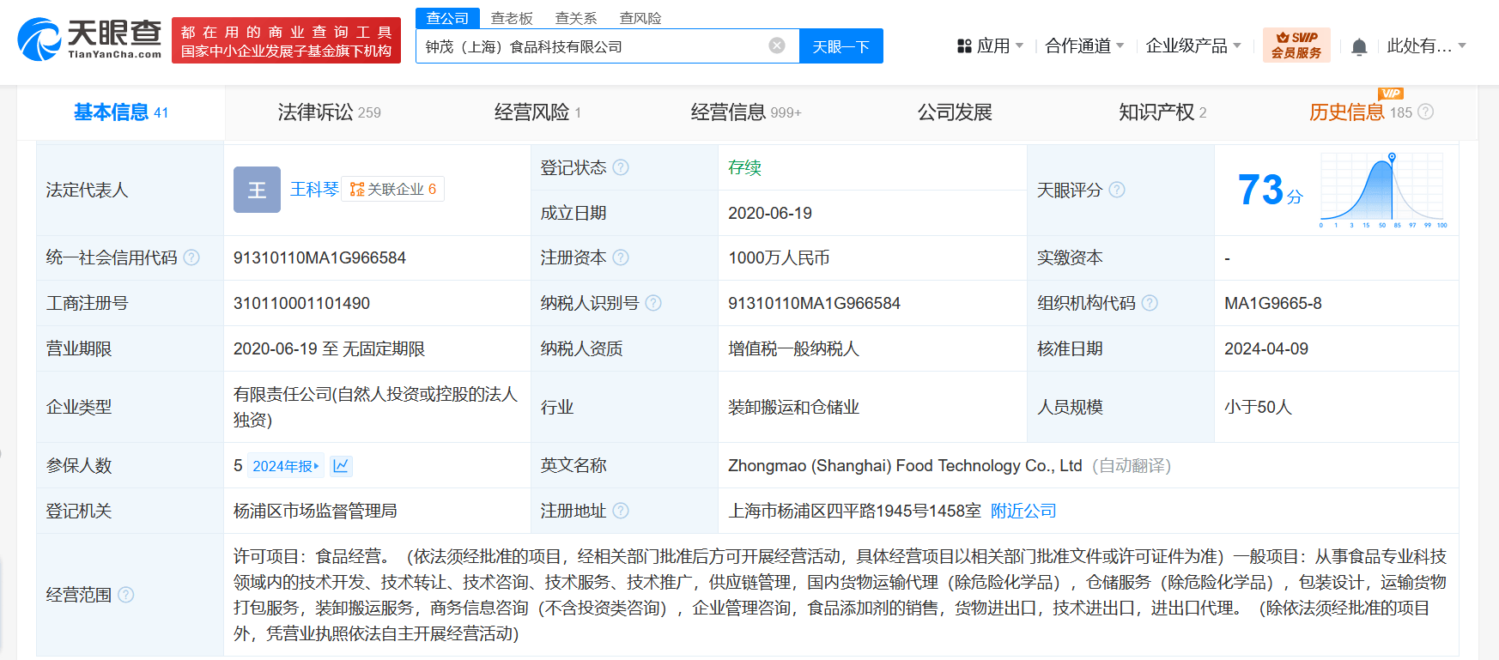The image size is (1499, 660).
Task: Open the 2024年报 link
Action: (286, 466)
